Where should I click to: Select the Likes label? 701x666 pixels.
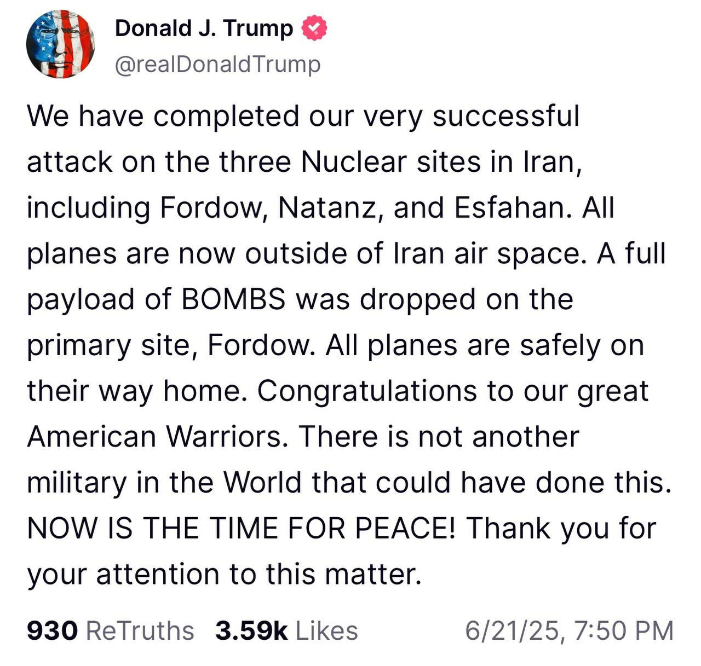326,630
